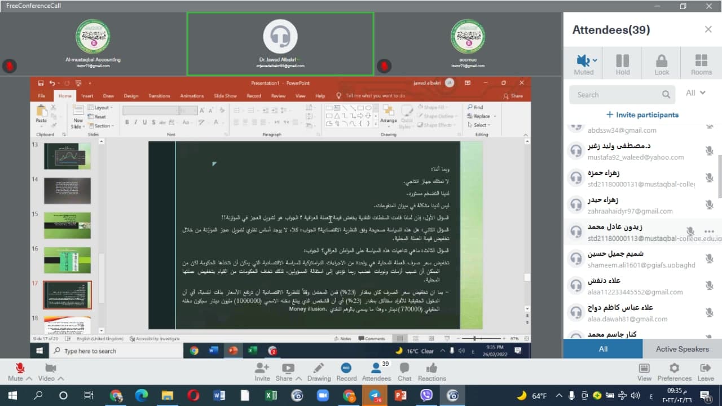The height and width of the screenshot is (406, 722).
Task: Open the All filter dropdown beside Search
Action: coord(695,93)
